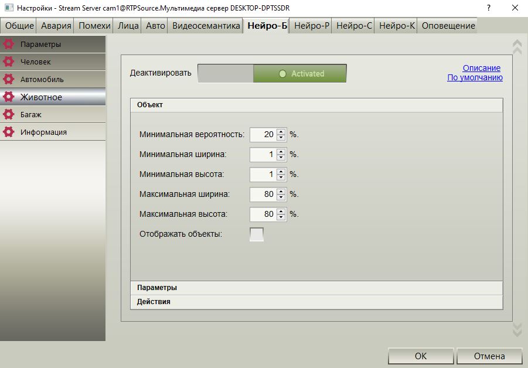Select Человек in left sidebar
The width and height of the screenshot is (528, 368).
tap(53, 62)
